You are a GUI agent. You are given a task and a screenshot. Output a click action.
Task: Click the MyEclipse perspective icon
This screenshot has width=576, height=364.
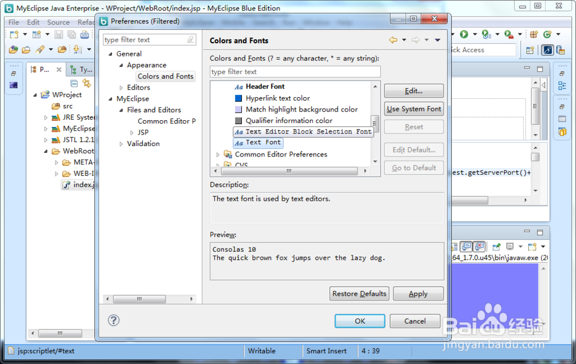point(547,50)
